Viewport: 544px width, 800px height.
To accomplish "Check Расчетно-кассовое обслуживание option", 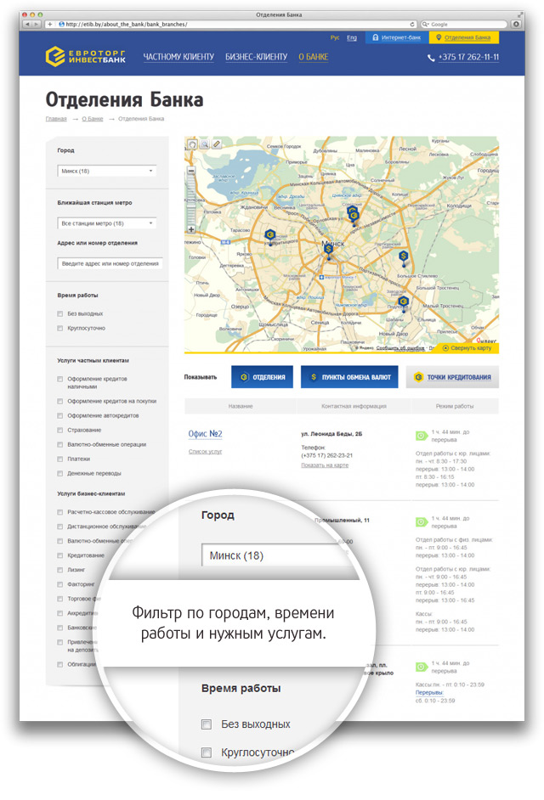I will pos(60,512).
